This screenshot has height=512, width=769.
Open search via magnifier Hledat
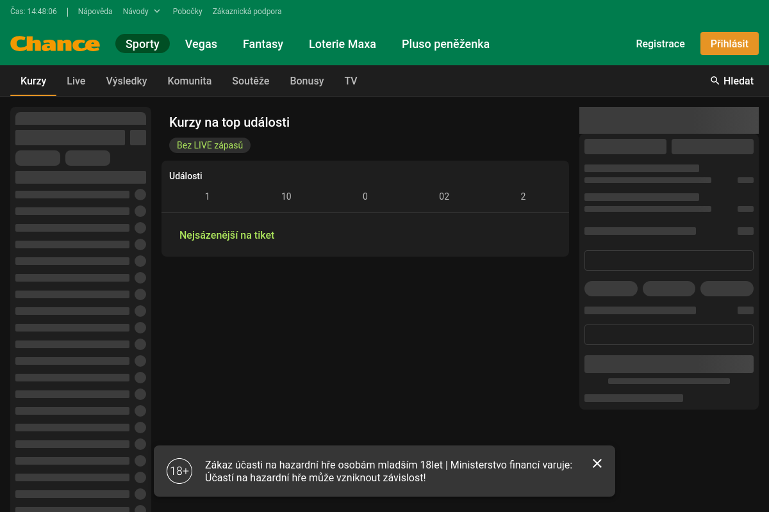point(732,81)
